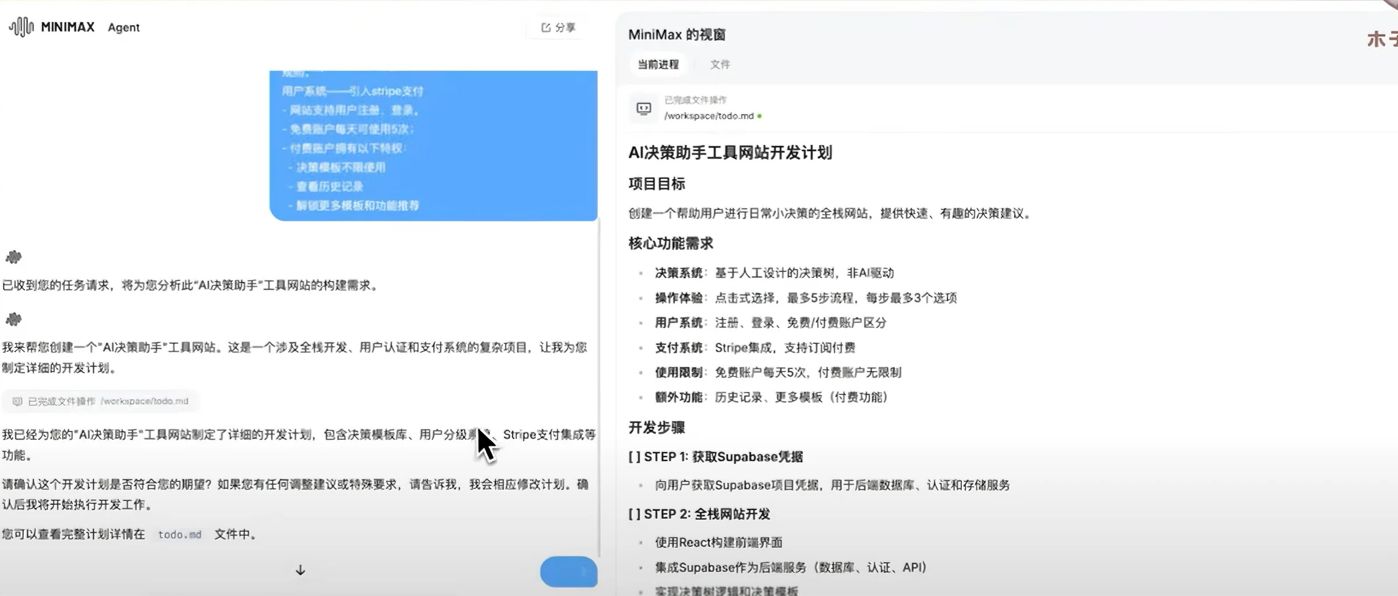Click the 支付系统 Stripe集成 bullet

click(x=755, y=348)
